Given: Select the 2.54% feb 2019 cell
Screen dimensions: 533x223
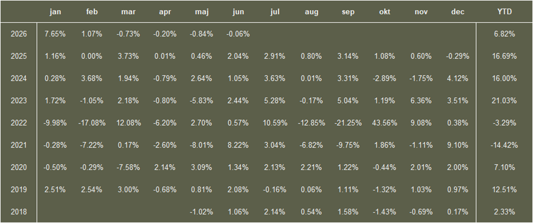Looking at the screenshot, I should pos(92,190).
